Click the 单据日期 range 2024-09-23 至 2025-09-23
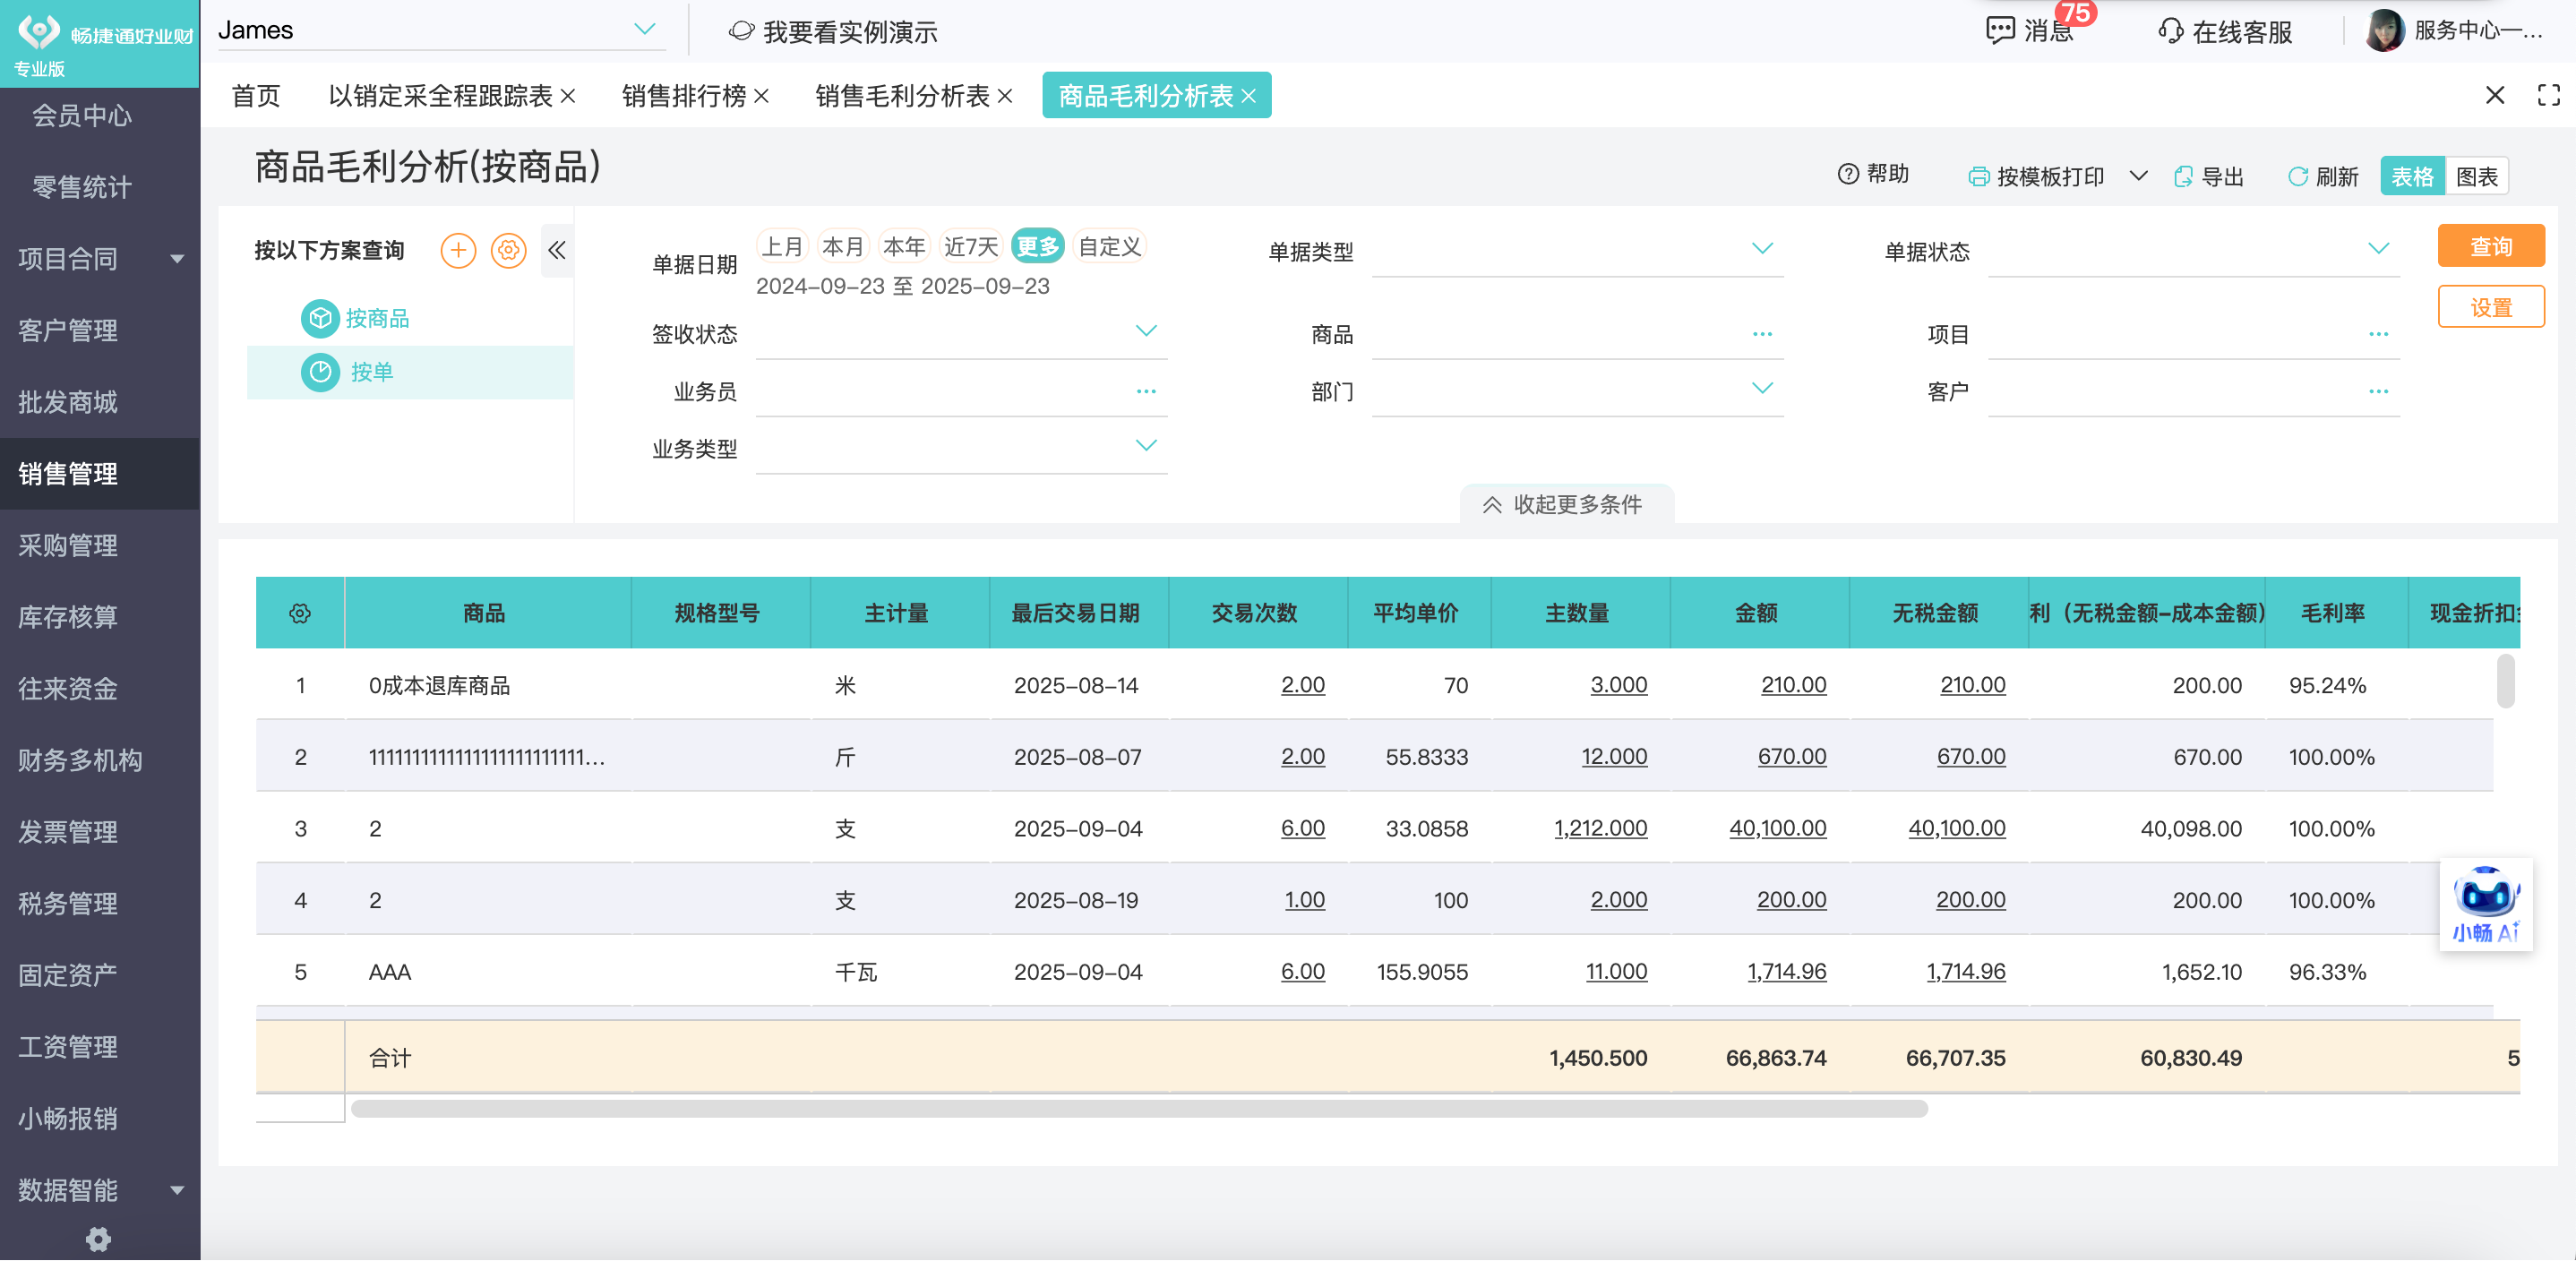The width and height of the screenshot is (2576, 1261). pos(902,286)
